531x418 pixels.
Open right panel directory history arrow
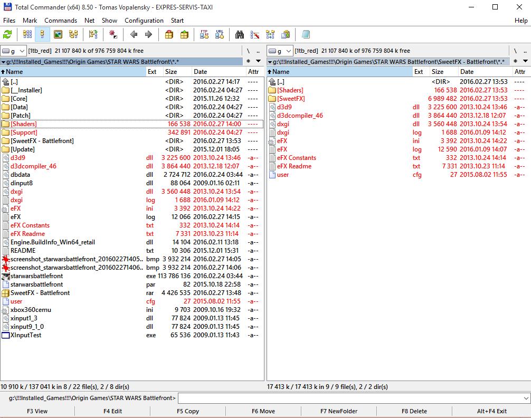point(525,61)
